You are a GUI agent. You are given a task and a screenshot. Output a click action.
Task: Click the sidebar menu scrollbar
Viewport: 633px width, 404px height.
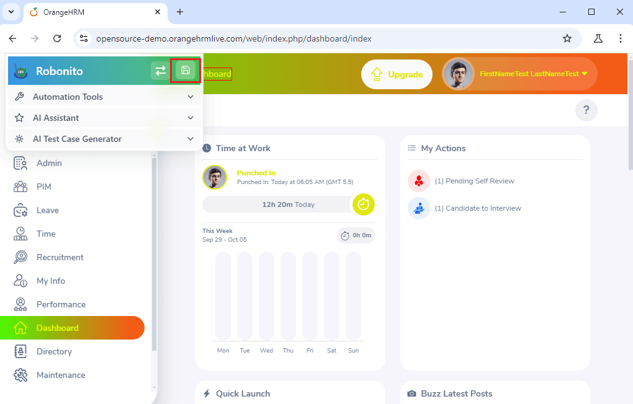pyautogui.click(x=154, y=254)
